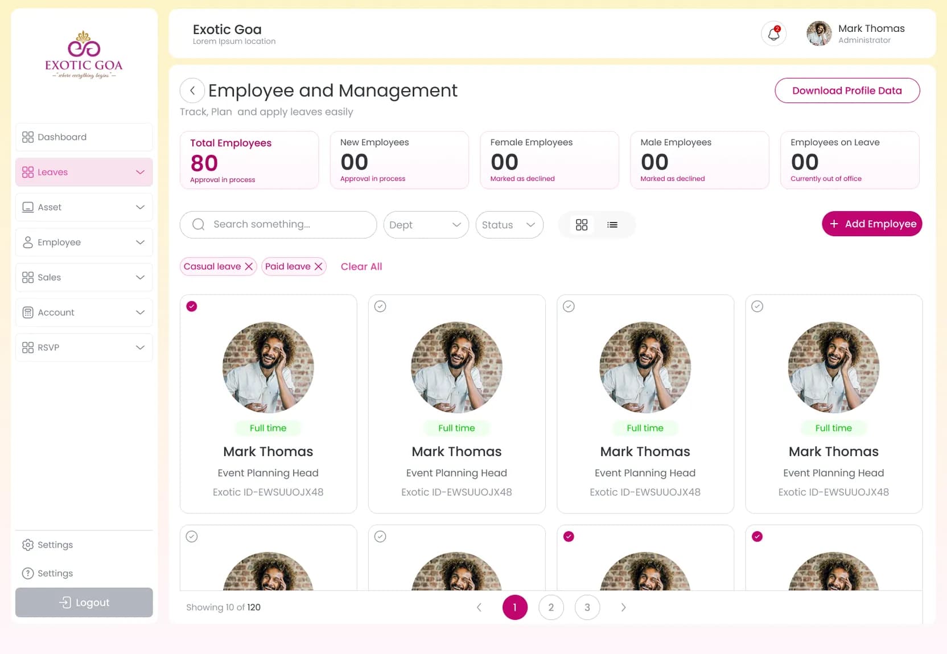947x654 pixels.
Task: Select the Employee menu item
Action: coord(84,242)
